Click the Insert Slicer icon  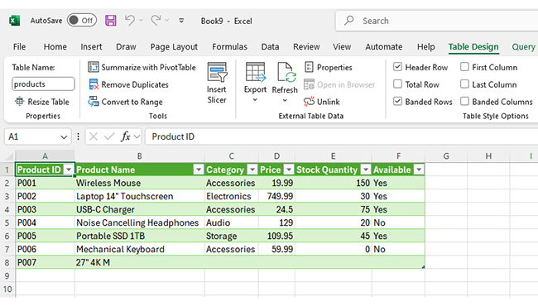tap(217, 72)
